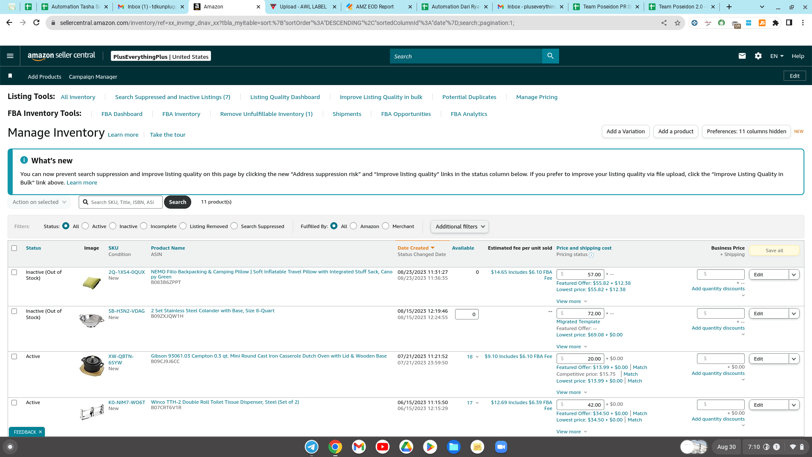
Task: Click the Add a Variation button
Action: click(625, 131)
